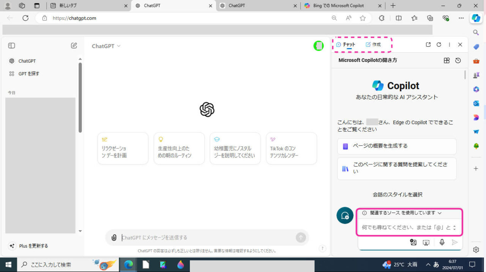This screenshot has width=486, height=272.
Task: Open a new browser tab with plus
Action: [x=393, y=6]
